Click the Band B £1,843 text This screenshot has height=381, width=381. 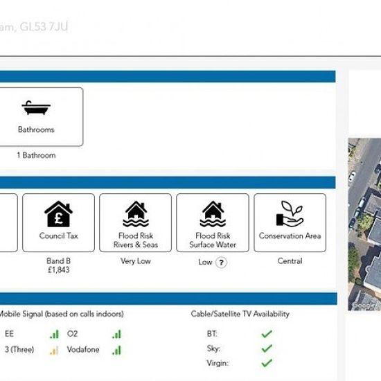click(x=59, y=265)
